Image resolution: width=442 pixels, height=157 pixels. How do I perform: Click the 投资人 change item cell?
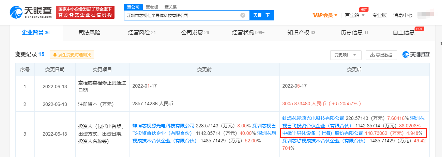[102, 134]
